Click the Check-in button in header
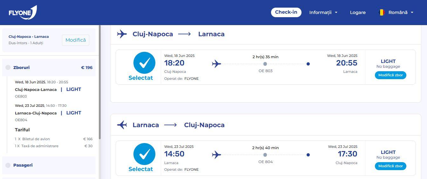Viewport: 427px width, 179px height. click(x=286, y=12)
